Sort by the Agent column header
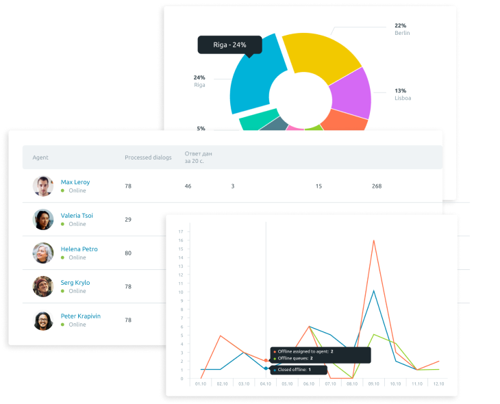The image size is (500, 404). point(40,157)
